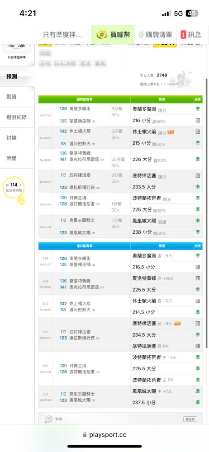Open the 購牌清單 purchase list
The width and height of the screenshot is (209, 452).
155,35
